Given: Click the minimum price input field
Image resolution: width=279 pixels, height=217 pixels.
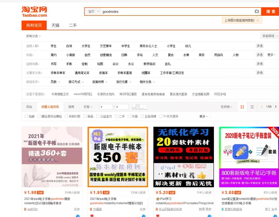Looking at the screenshot, I should click(x=106, y=107).
